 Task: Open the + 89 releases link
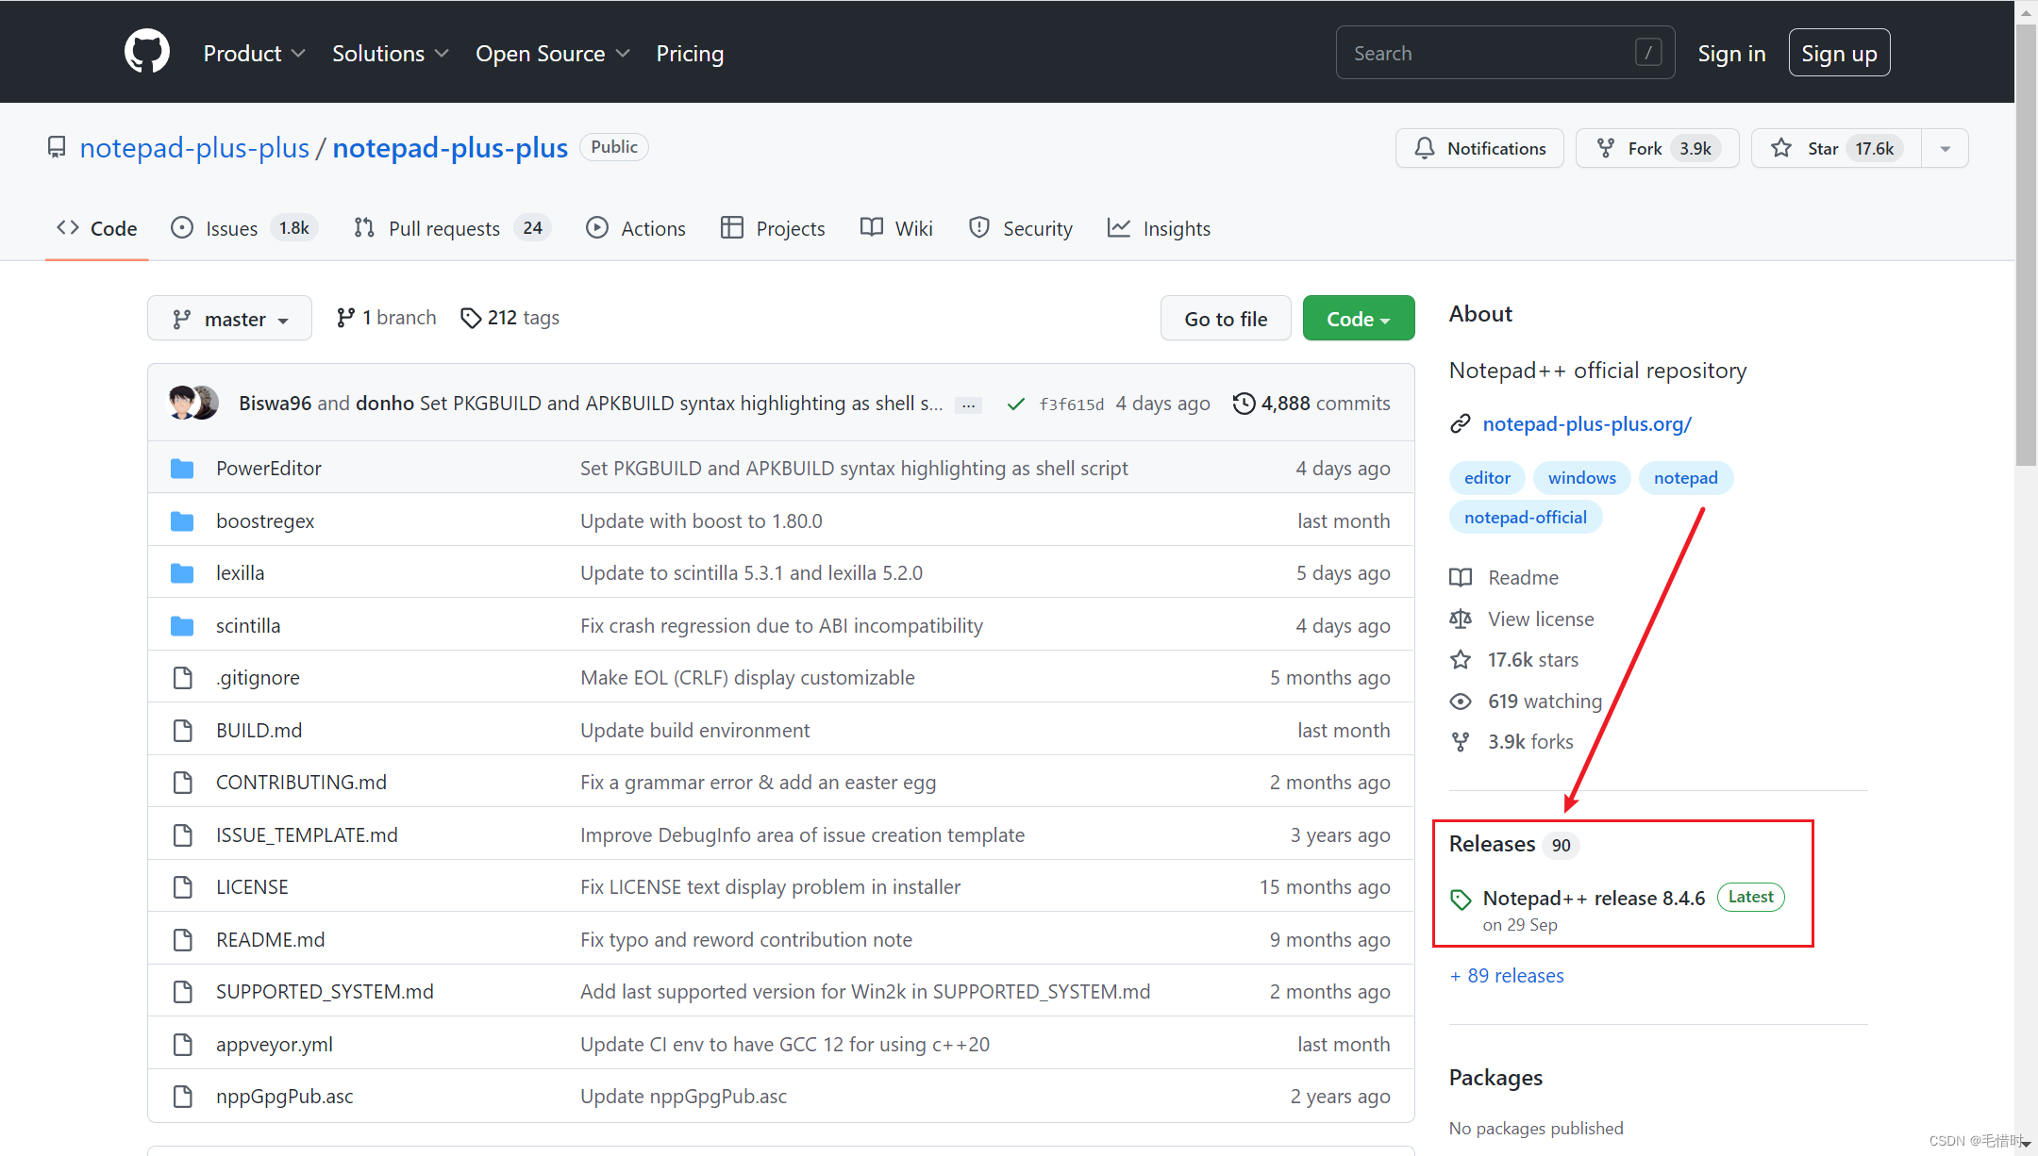click(1507, 976)
